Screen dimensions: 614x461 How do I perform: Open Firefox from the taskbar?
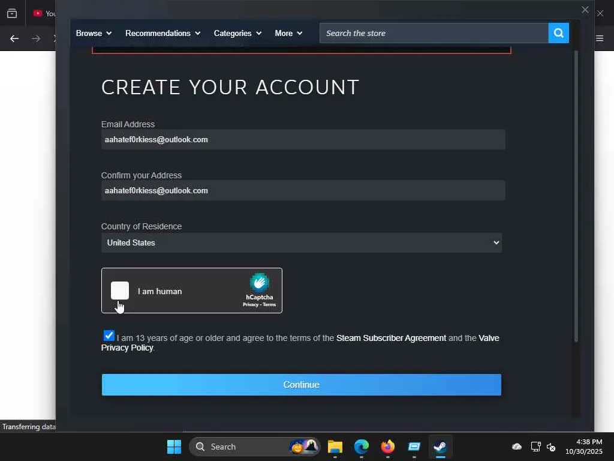(388, 447)
